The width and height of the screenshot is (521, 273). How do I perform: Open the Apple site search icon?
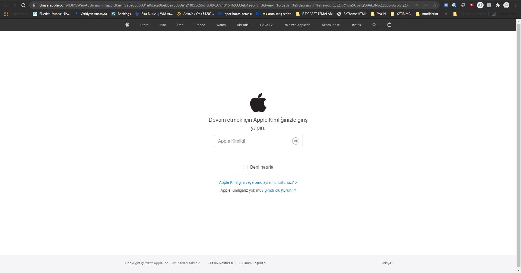tap(374, 25)
